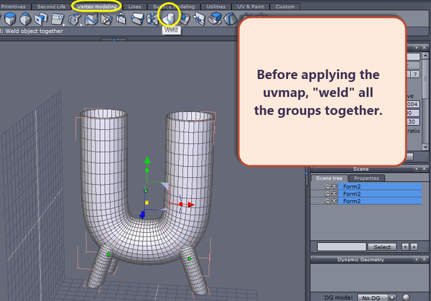Viewport: 431px width, 301px height.
Task: Click the properties scrollbar up arrow
Action: 425,55
